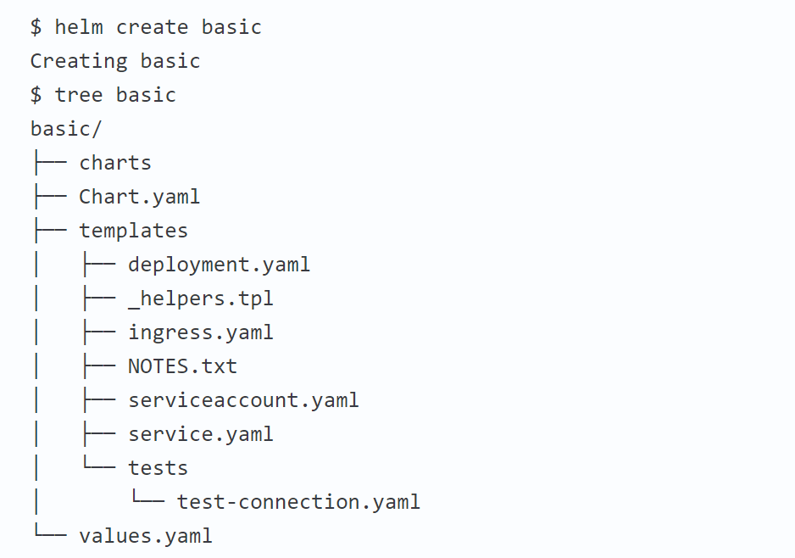
Task: Click the NOTES.txt file entry
Action: (182, 366)
